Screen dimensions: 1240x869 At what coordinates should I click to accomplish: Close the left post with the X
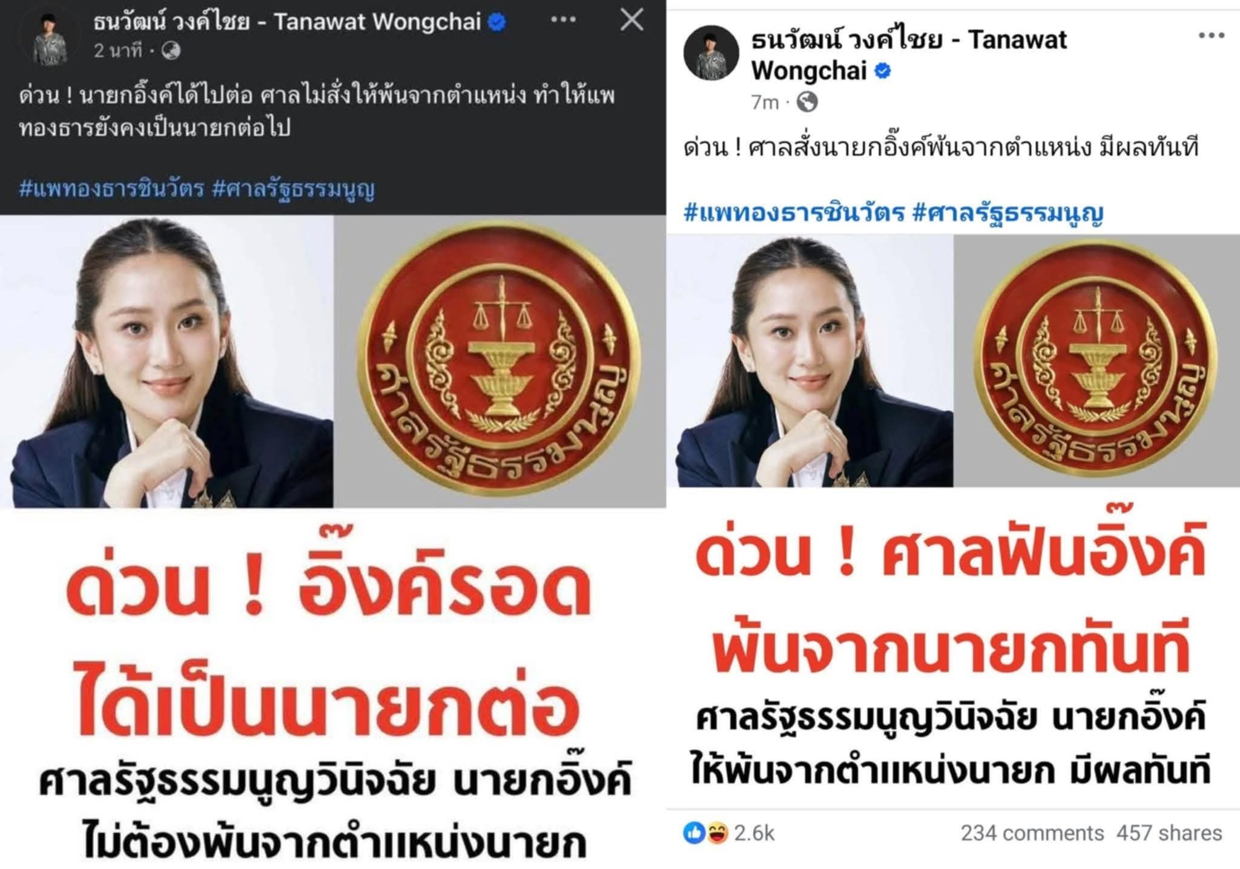(632, 21)
